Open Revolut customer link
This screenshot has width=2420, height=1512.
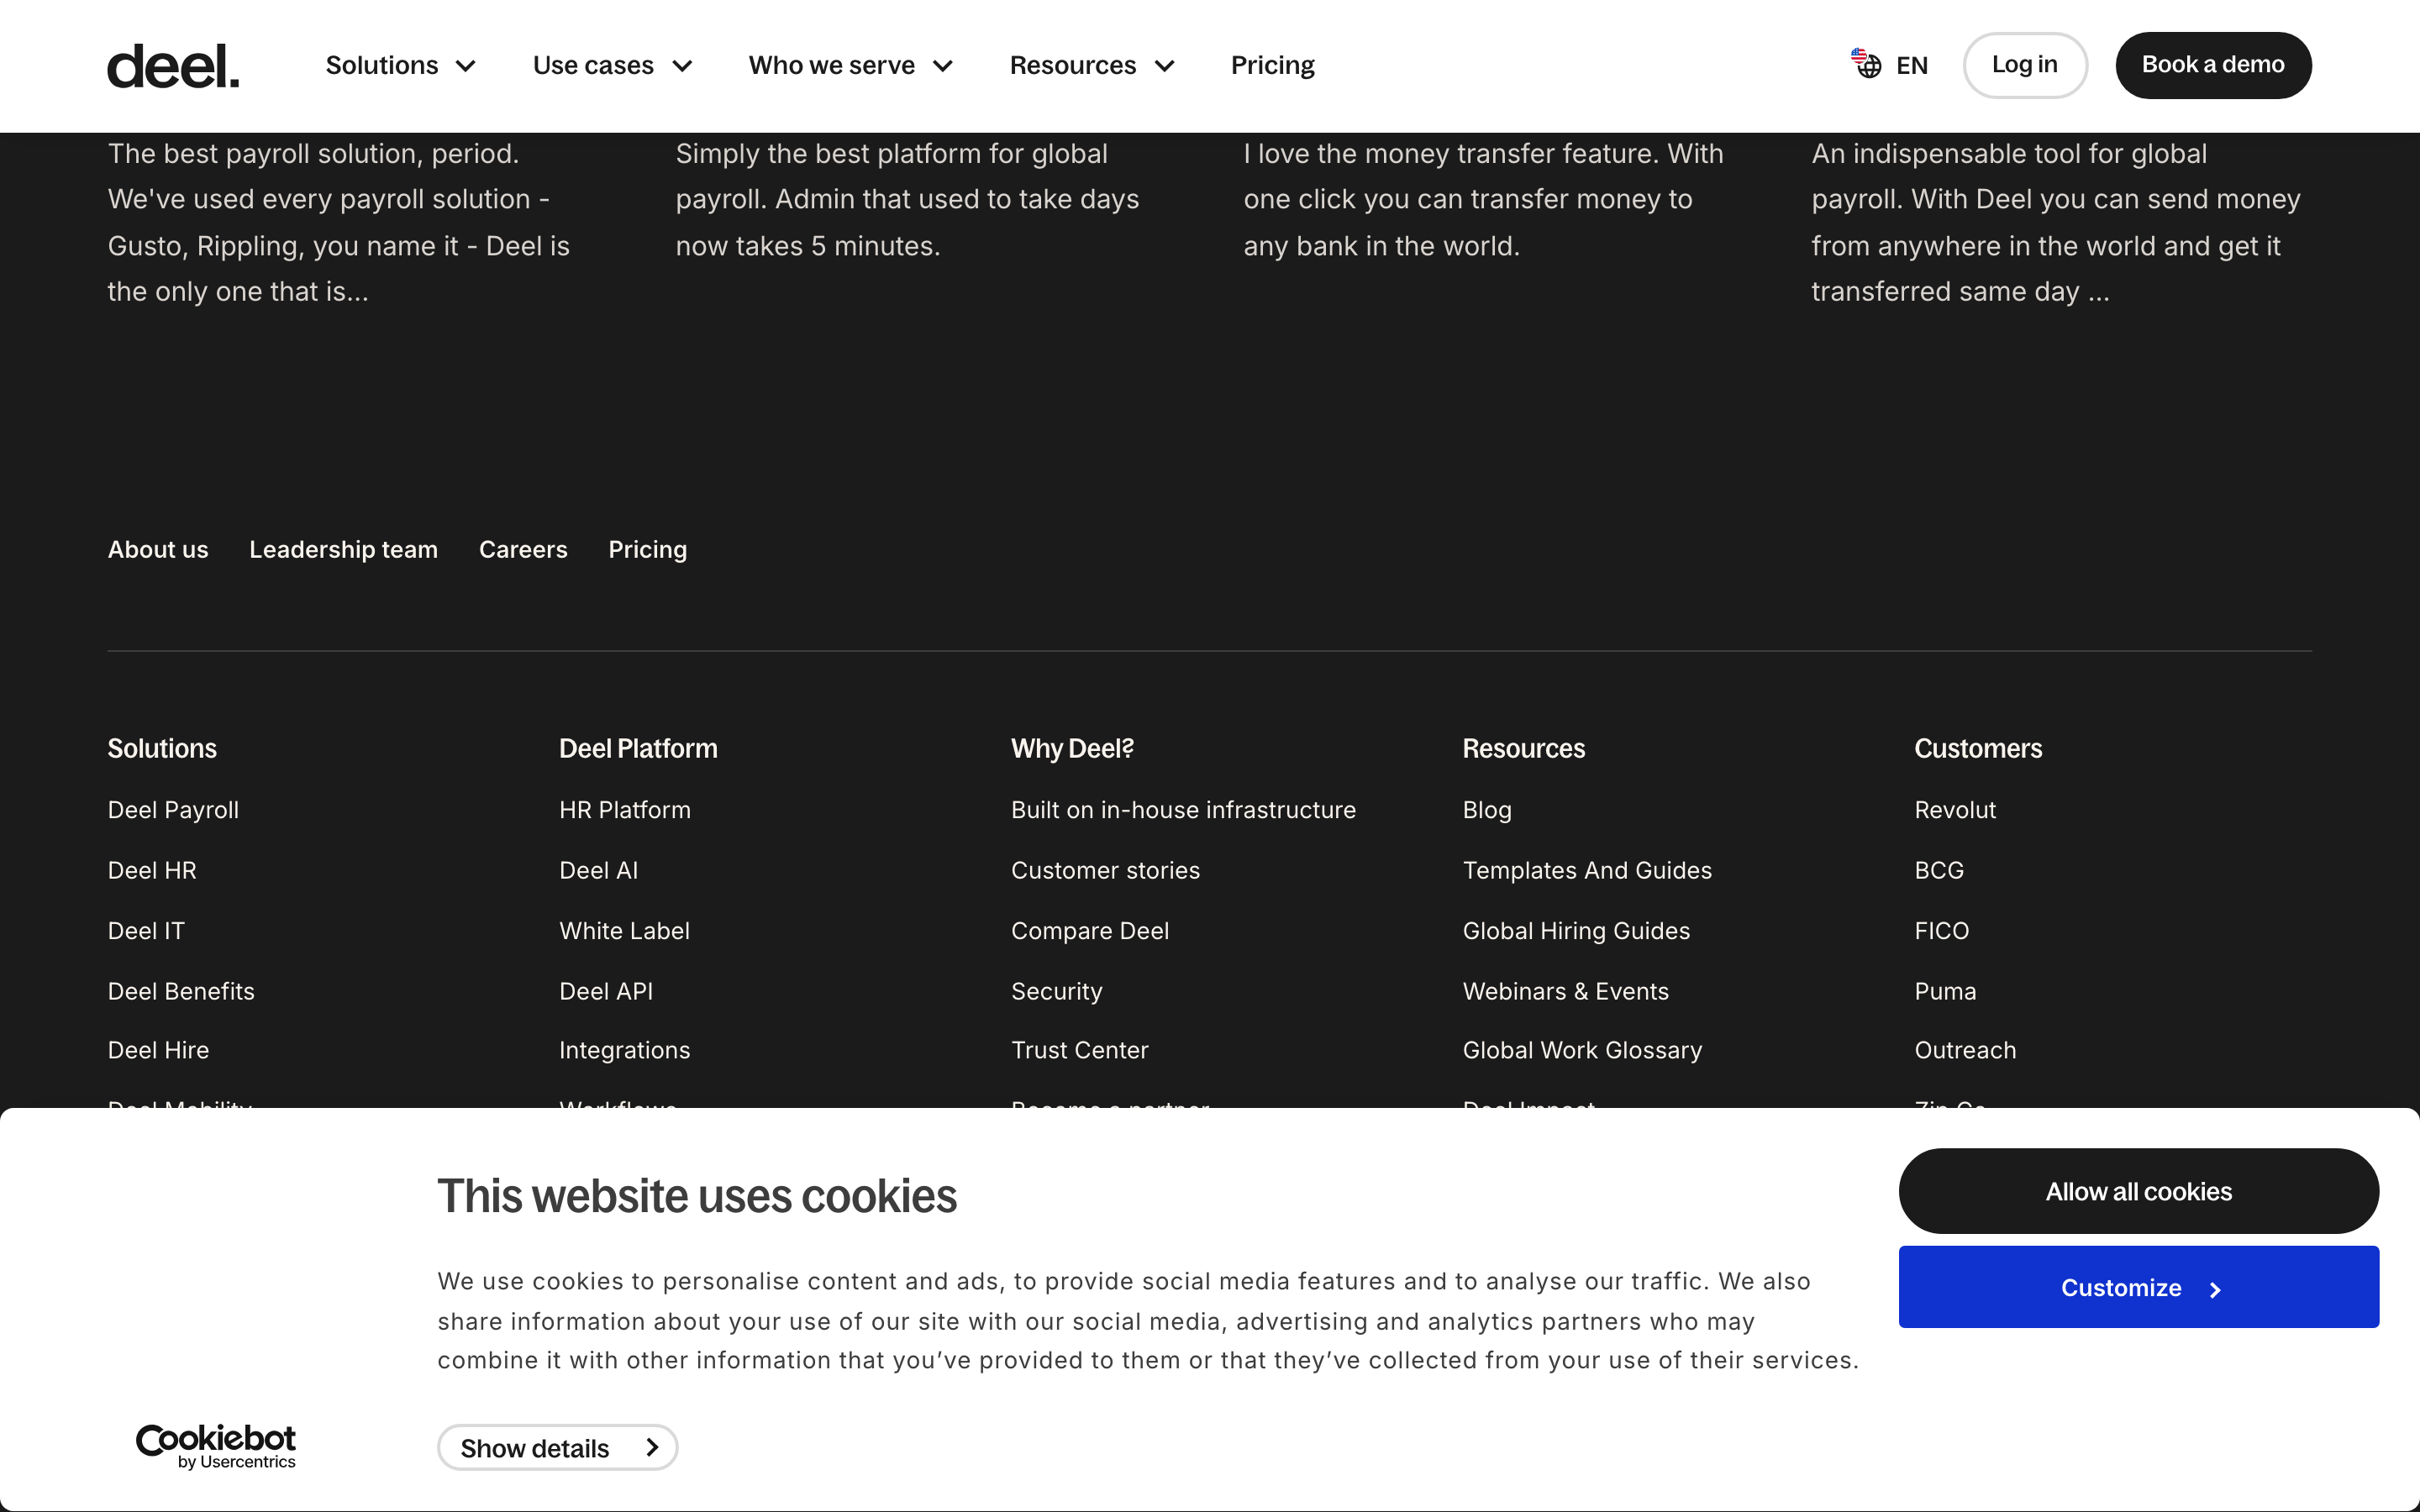pyautogui.click(x=1954, y=810)
